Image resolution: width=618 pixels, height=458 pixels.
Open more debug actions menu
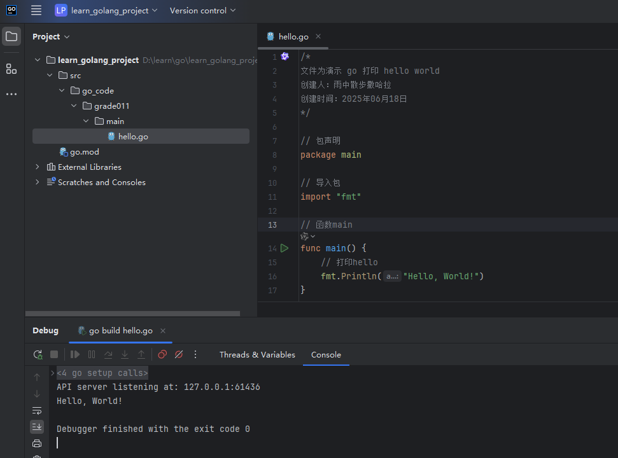click(x=195, y=354)
